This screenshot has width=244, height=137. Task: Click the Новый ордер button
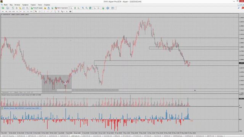click(37, 8)
